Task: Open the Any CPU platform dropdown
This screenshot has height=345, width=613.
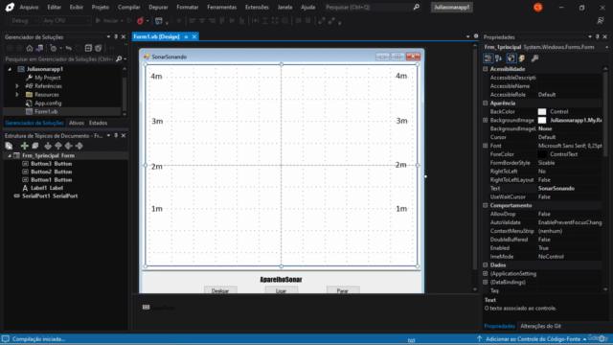Action: click(66, 21)
